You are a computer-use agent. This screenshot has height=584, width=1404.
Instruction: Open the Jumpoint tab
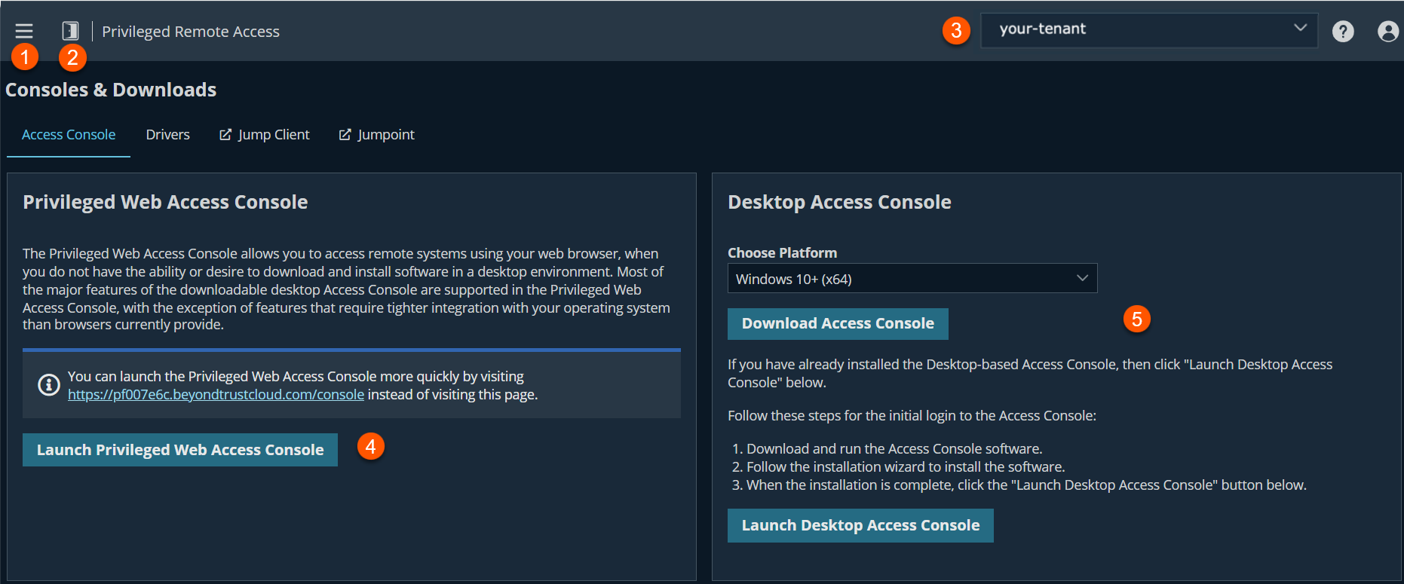[377, 134]
